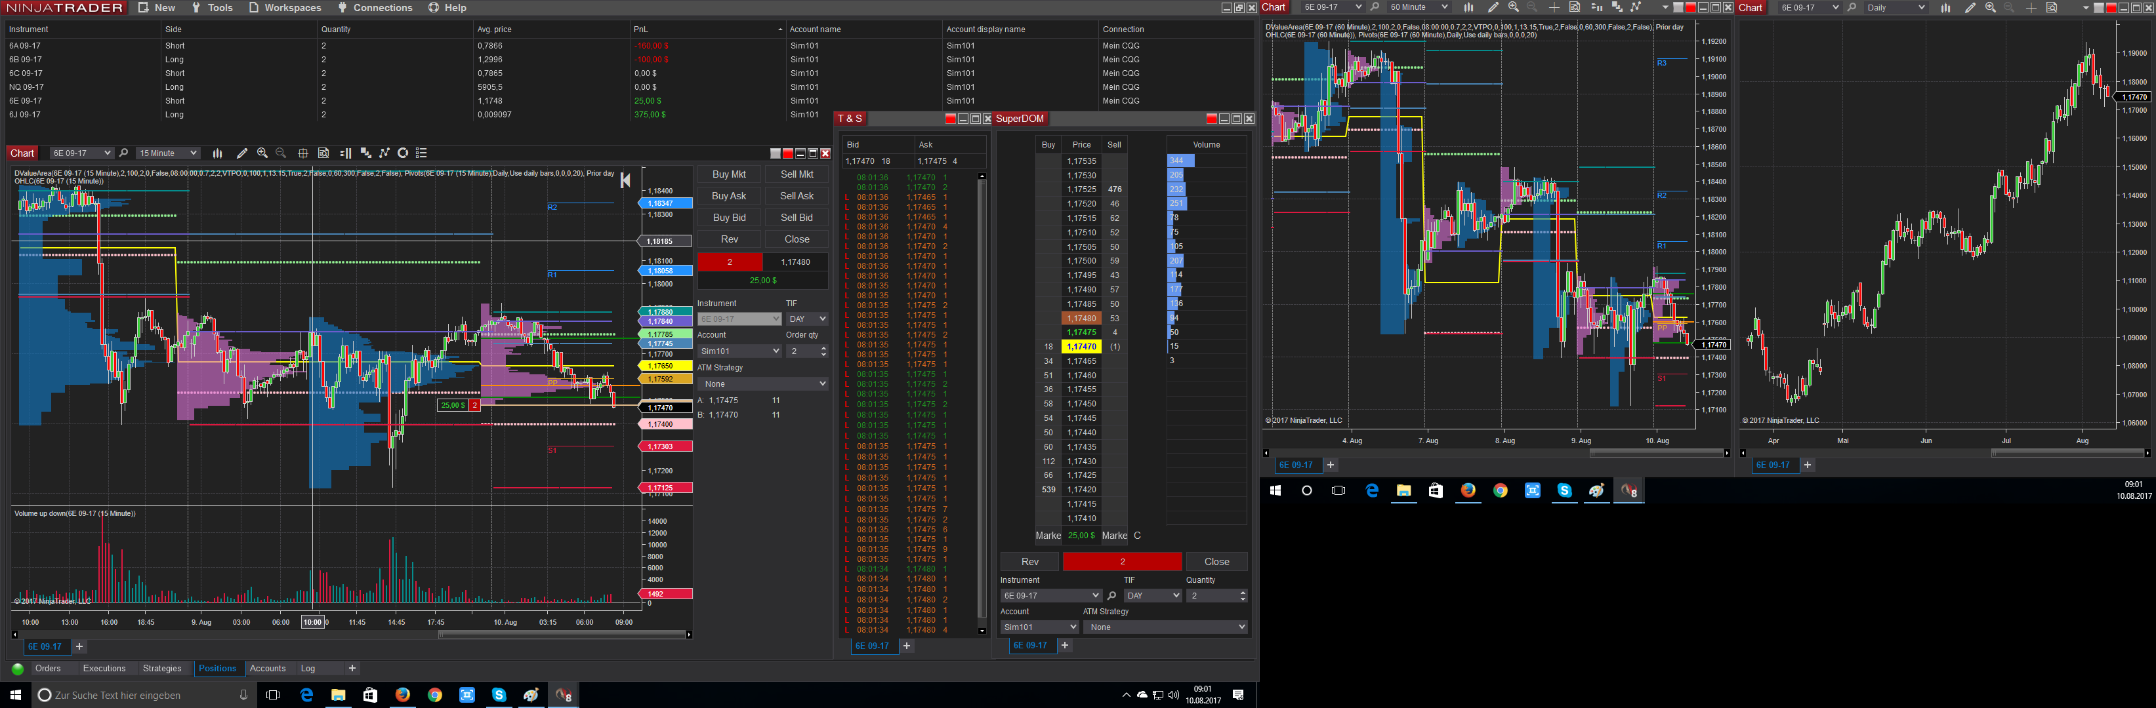
Task: Click Rev button in the SuperDOM
Action: [1029, 562]
